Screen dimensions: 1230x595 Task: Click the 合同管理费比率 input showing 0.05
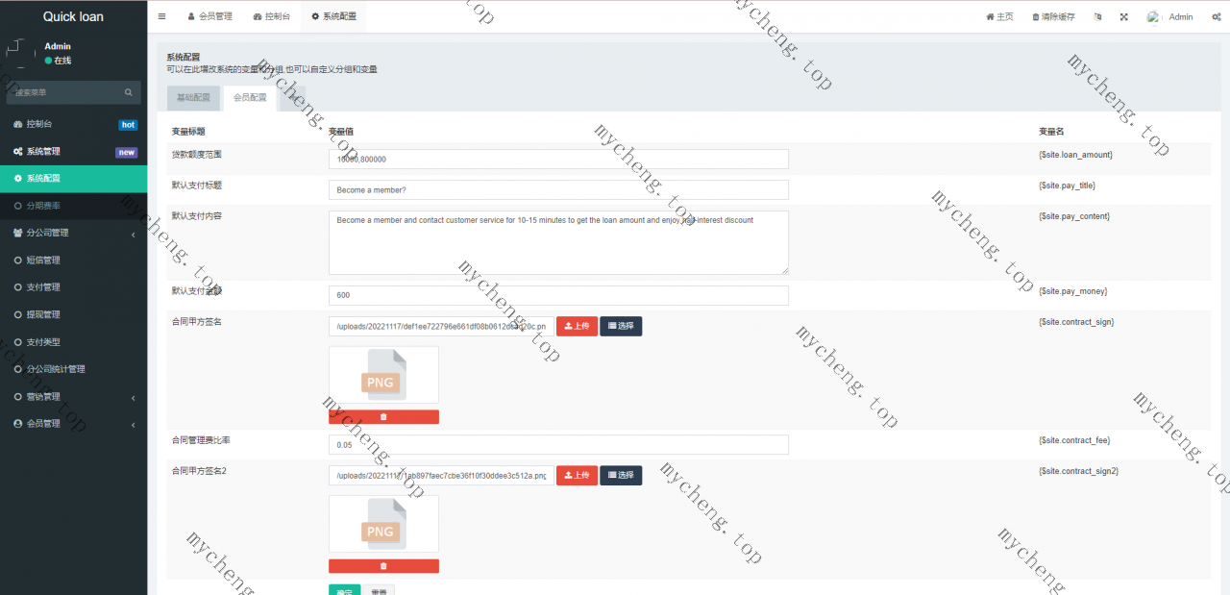point(558,444)
